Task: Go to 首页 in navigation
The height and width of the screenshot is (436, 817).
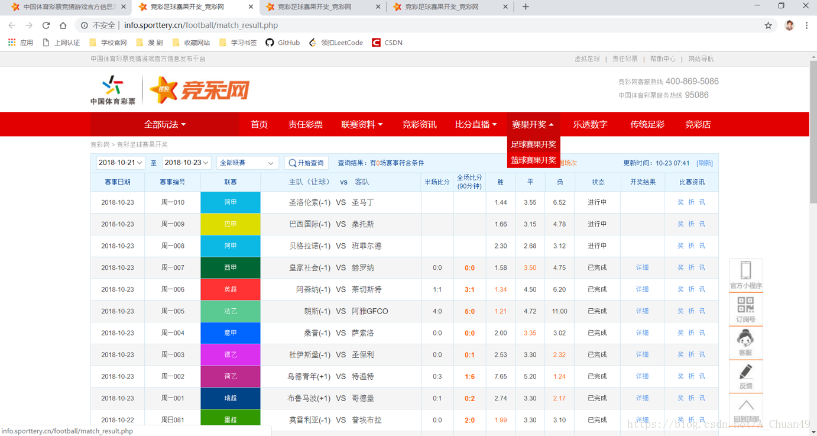Action: click(259, 124)
